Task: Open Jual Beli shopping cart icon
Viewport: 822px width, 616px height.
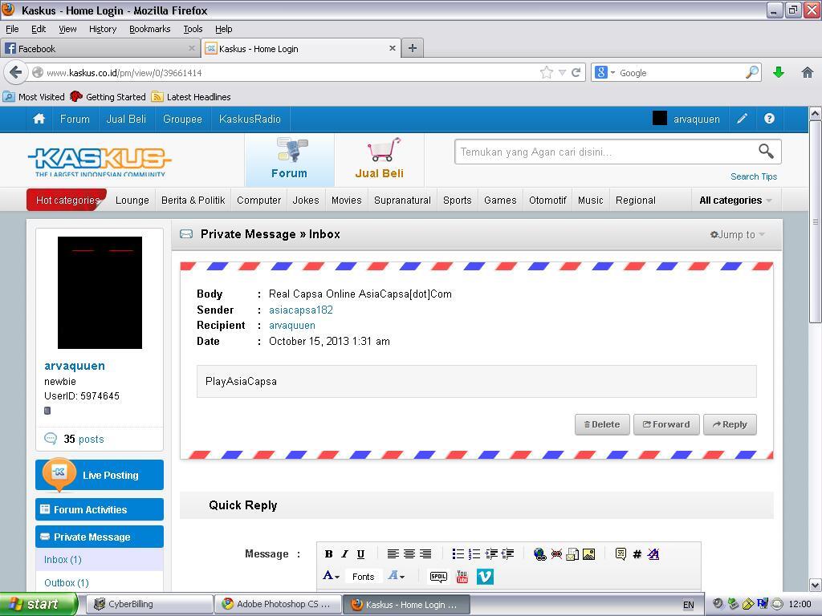Action: tap(380, 160)
